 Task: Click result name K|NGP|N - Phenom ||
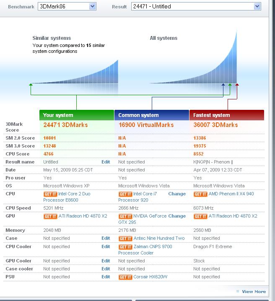(213, 162)
